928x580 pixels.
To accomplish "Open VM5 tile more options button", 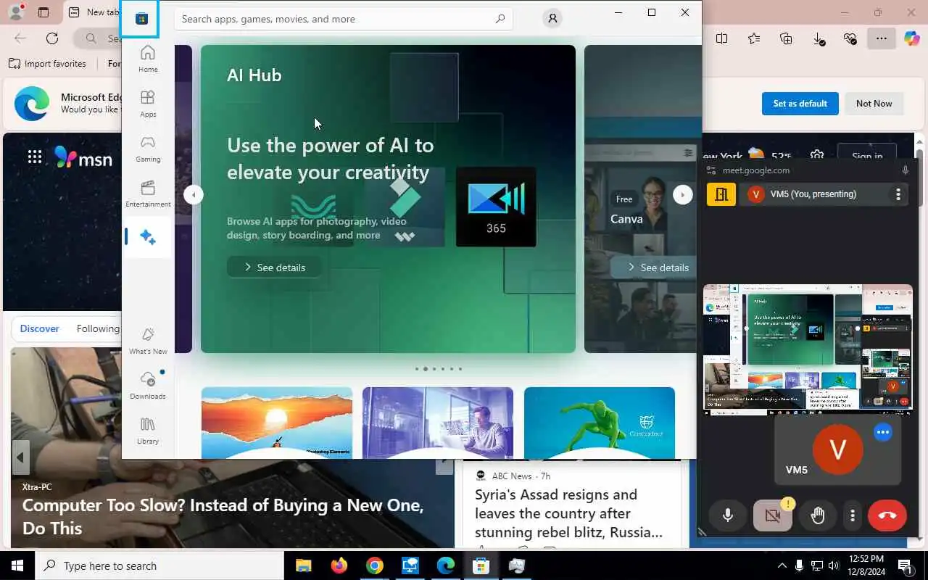I will pyautogui.click(x=882, y=432).
